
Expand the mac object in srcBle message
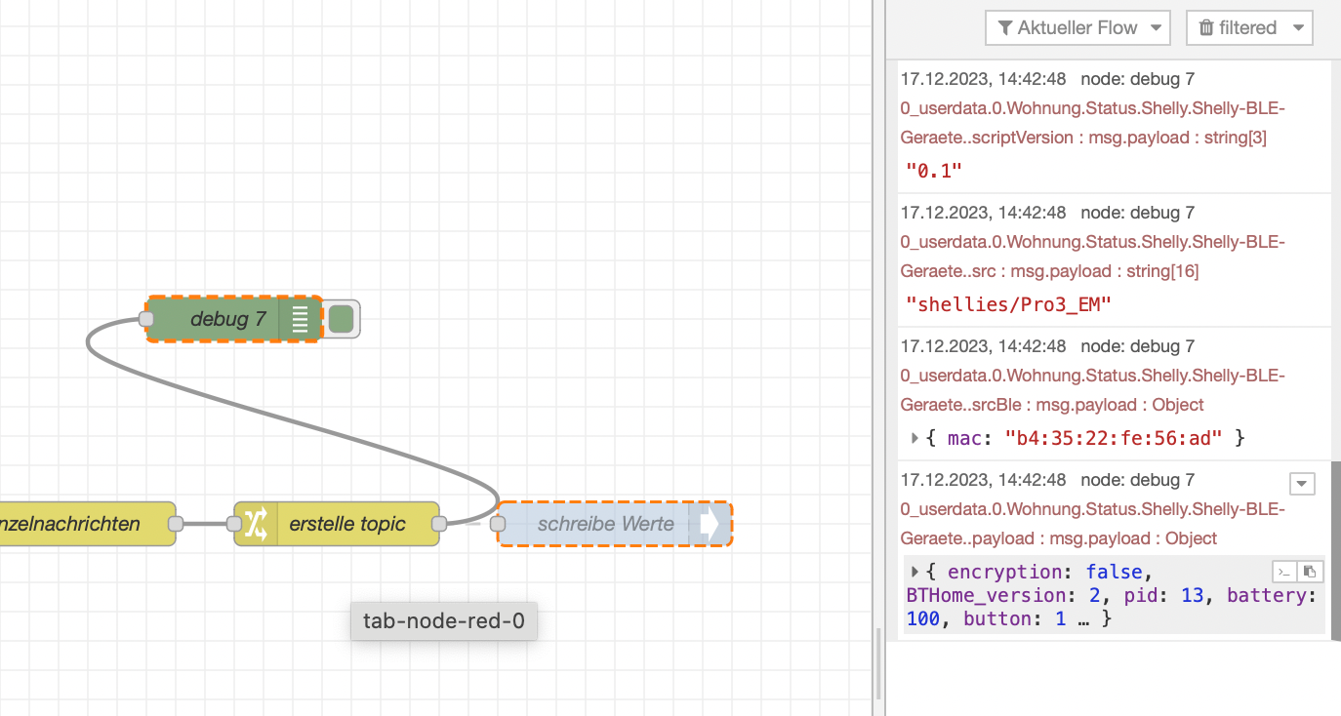point(914,438)
